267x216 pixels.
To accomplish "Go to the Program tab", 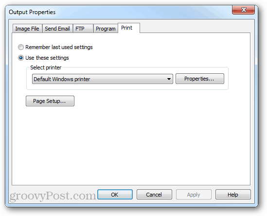I will click(106, 29).
